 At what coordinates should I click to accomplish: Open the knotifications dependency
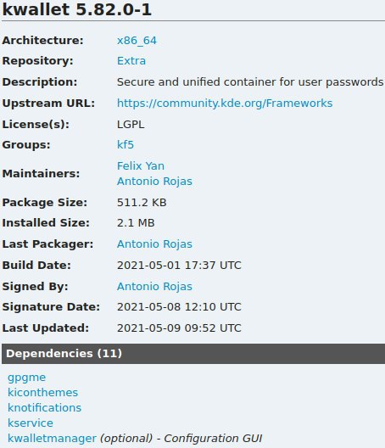coord(45,408)
